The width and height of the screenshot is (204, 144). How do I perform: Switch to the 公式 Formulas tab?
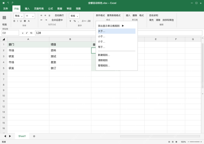pos(51,8)
